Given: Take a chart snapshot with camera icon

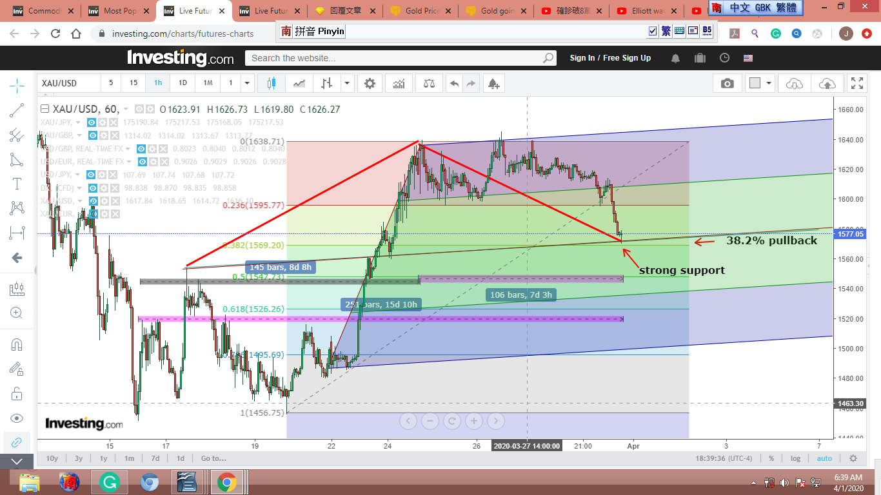Looking at the screenshot, I should click(x=728, y=83).
